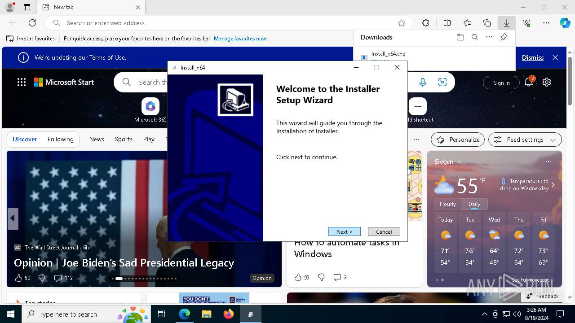
Task: Open weather card more options
Action: (x=548, y=161)
